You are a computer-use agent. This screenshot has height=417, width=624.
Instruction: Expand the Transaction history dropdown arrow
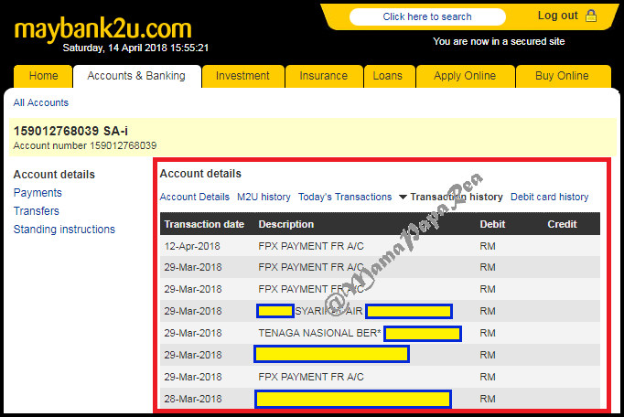click(x=403, y=197)
